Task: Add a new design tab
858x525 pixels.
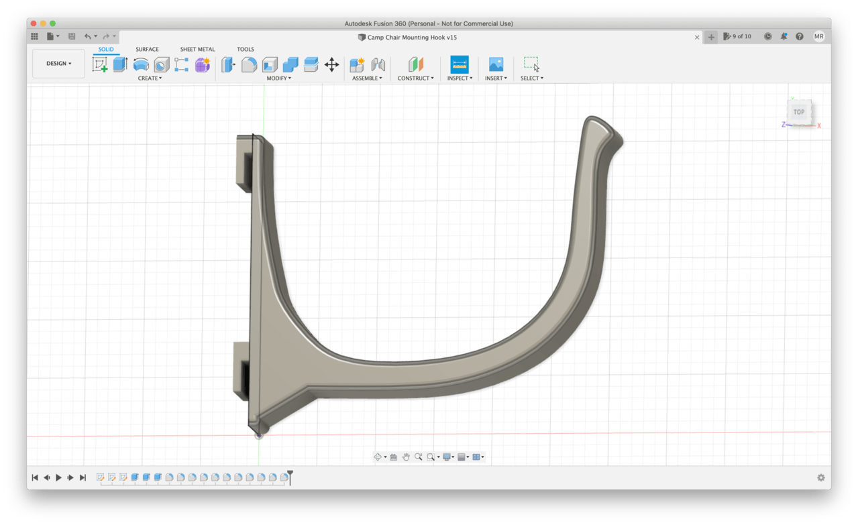Action: coord(711,37)
